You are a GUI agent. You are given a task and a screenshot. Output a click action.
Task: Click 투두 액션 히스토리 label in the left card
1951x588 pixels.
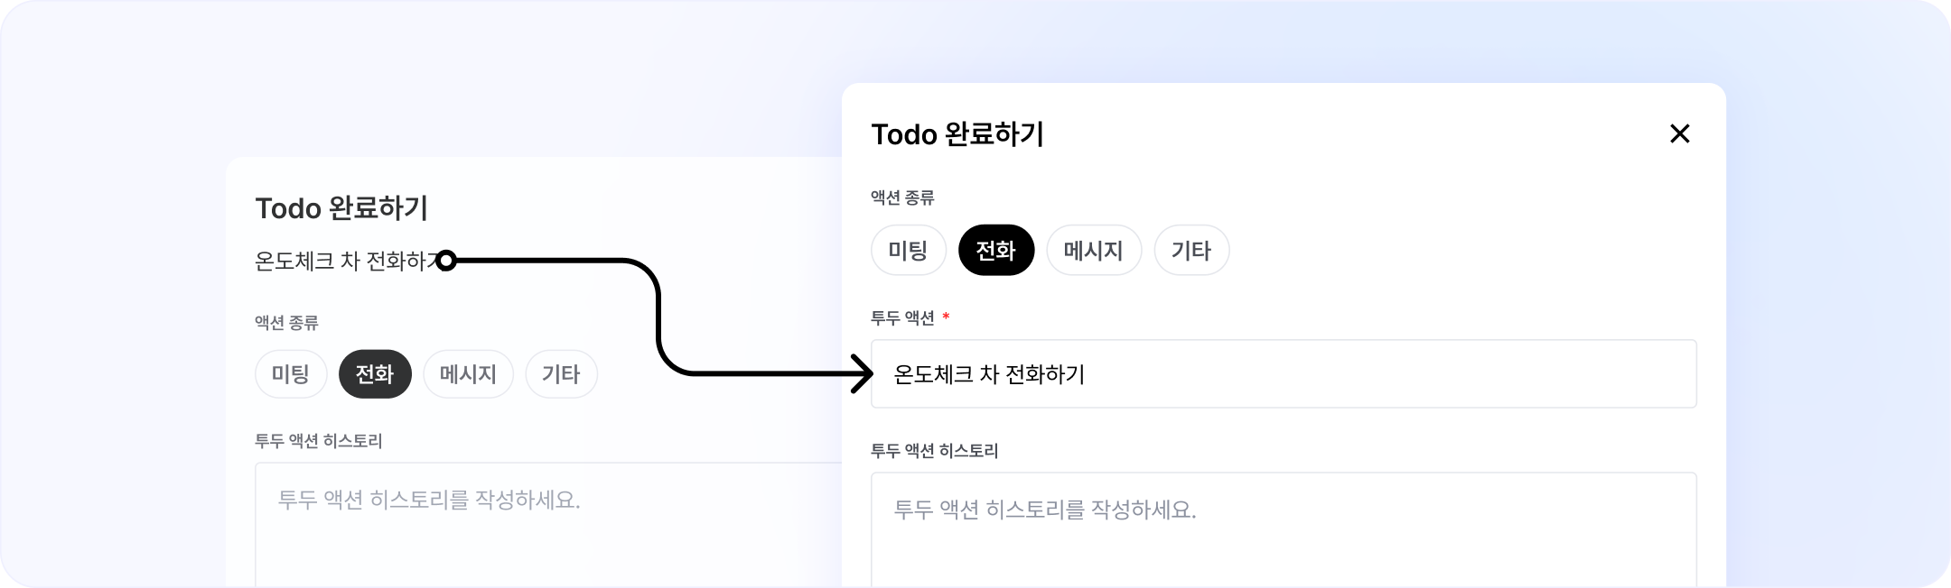[x=319, y=441]
